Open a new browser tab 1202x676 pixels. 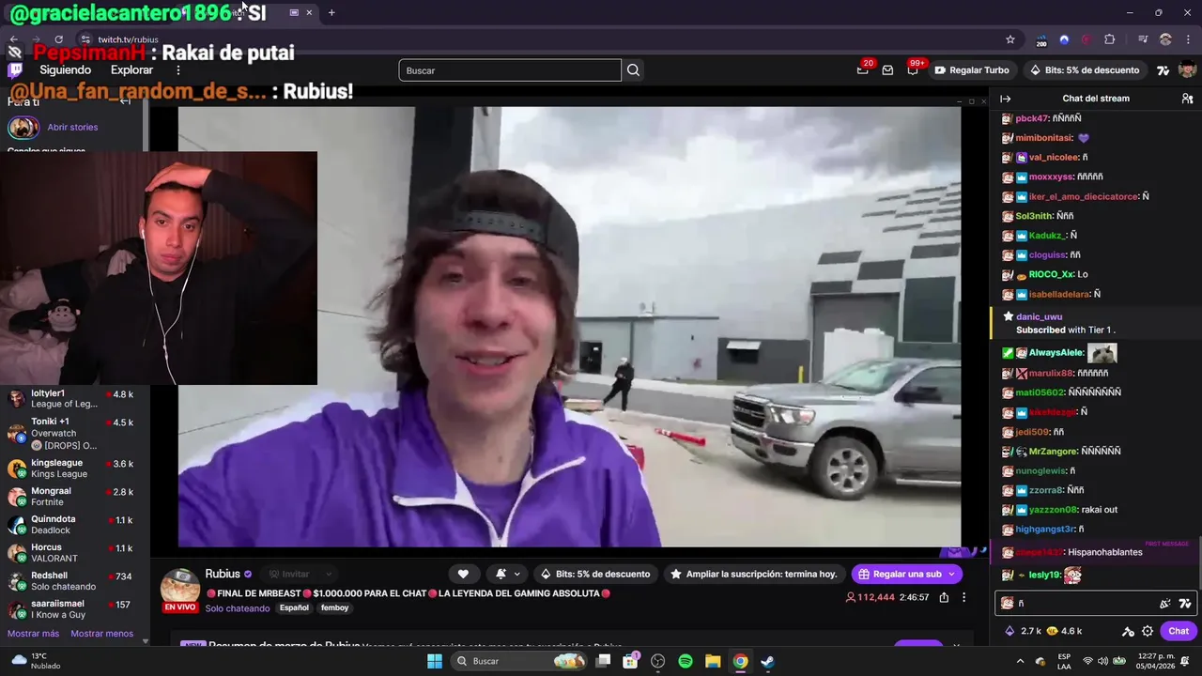tap(331, 12)
